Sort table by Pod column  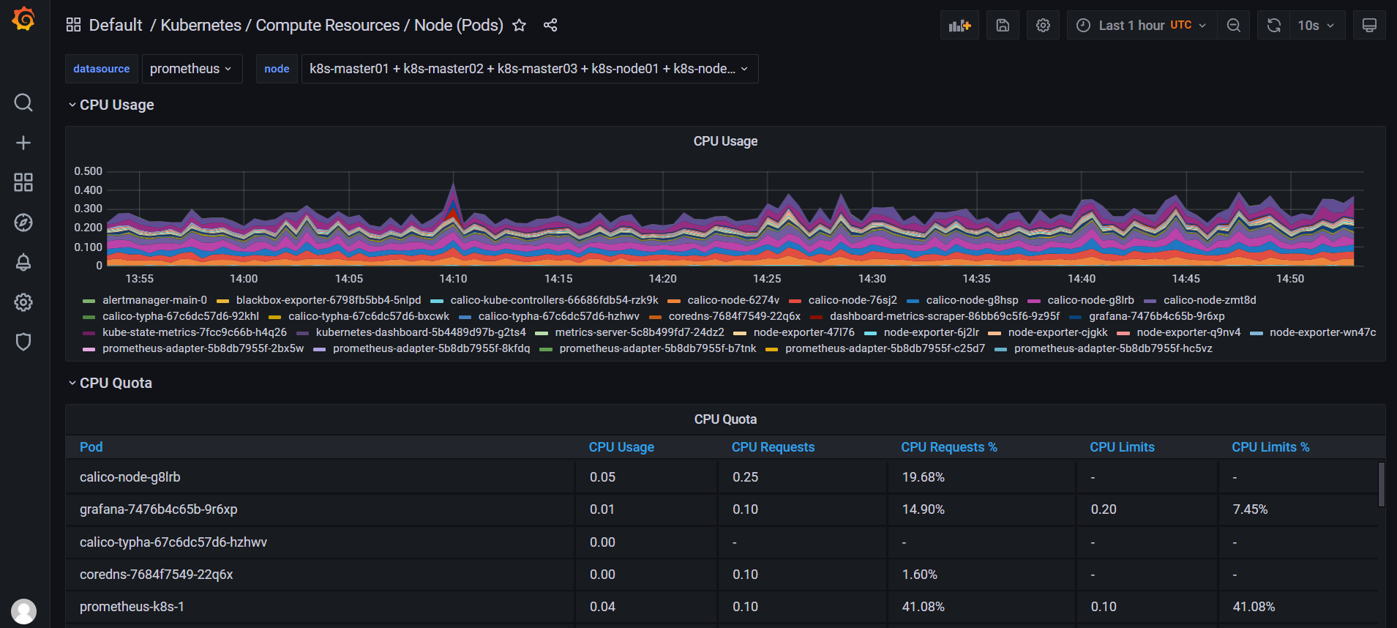91,447
